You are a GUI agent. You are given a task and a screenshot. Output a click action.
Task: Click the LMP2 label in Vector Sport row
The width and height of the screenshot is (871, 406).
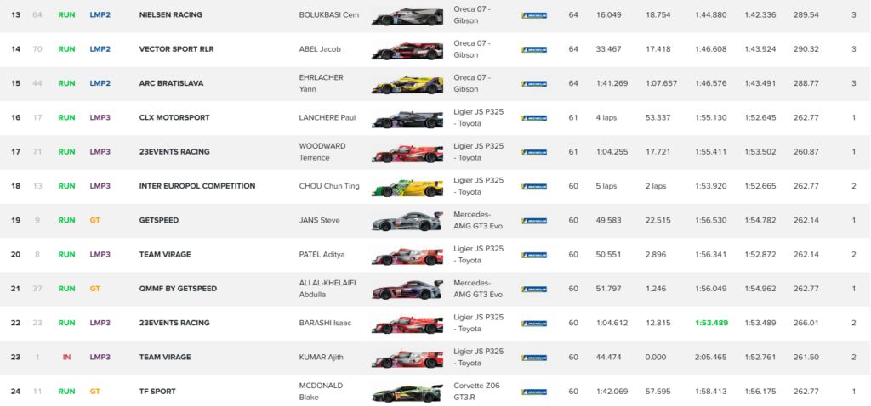click(x=100, y=49)
